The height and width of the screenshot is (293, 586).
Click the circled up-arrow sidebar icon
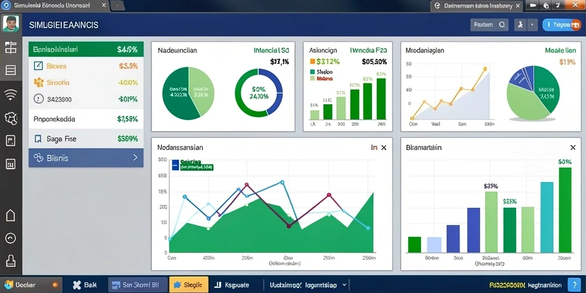coord(10,238)
